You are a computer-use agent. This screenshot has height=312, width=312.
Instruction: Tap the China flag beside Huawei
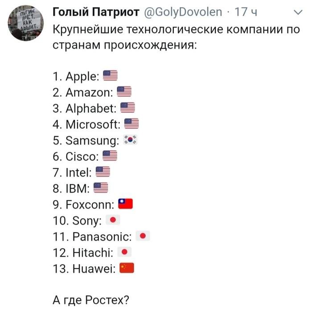[x=127, y=268]
